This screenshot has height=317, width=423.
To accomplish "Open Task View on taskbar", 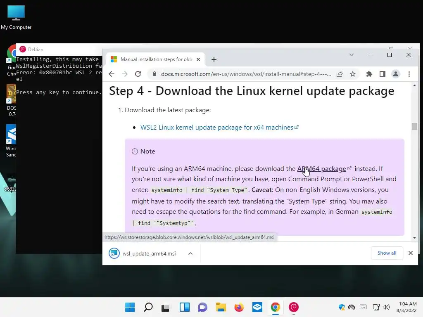I will [x=166, y=307].
